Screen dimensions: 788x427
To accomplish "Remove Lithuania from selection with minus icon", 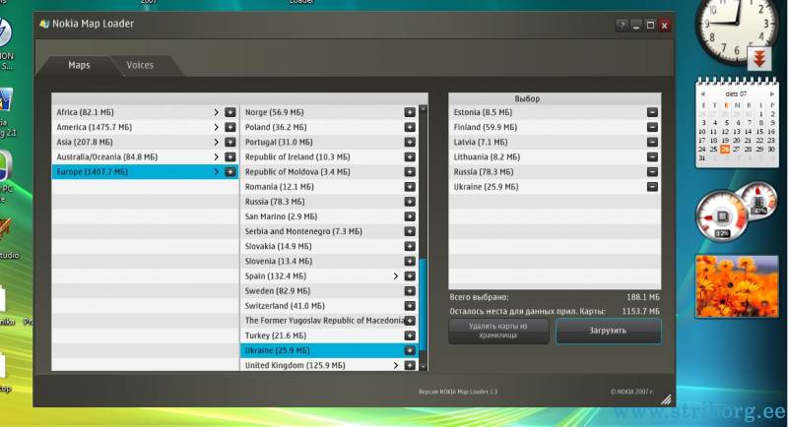I will point(652,157).
